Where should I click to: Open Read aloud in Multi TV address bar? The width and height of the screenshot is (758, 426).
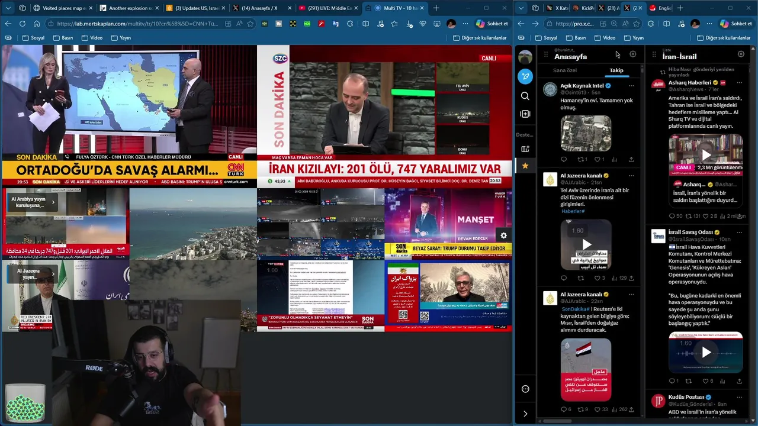(x=239, y=24)
